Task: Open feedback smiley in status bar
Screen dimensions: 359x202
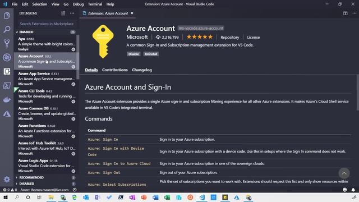Action: [x=344, y=190]
